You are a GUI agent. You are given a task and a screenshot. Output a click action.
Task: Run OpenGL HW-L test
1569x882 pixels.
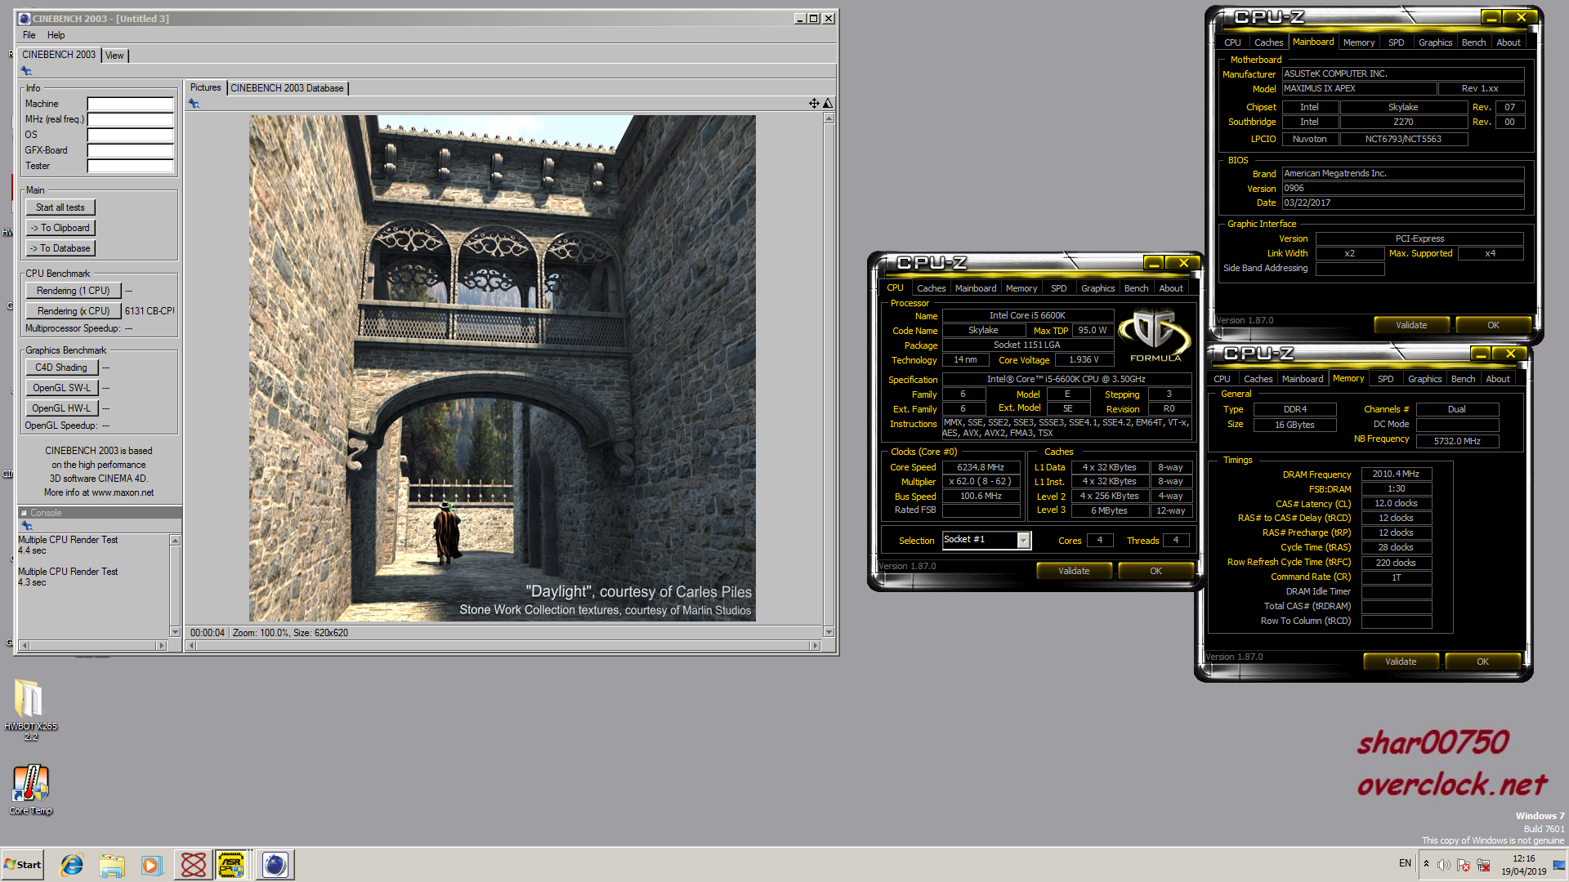(x=61, y=408)
